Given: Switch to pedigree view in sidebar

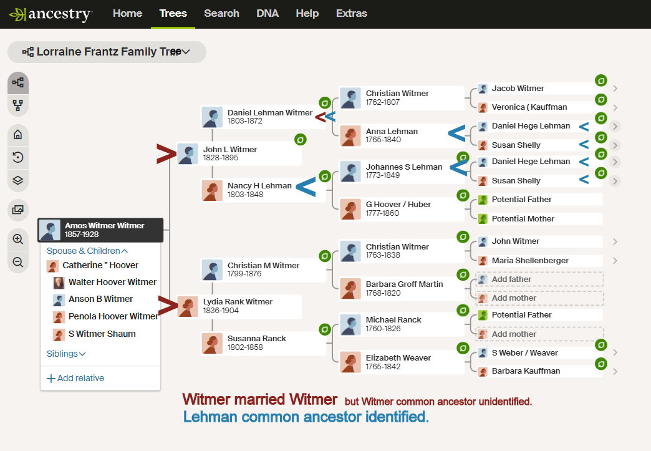Looking at the screenshot, I should (18, 82).
